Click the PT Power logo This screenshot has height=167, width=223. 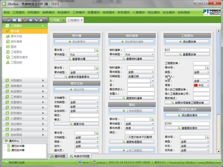(x=211, y=12)
